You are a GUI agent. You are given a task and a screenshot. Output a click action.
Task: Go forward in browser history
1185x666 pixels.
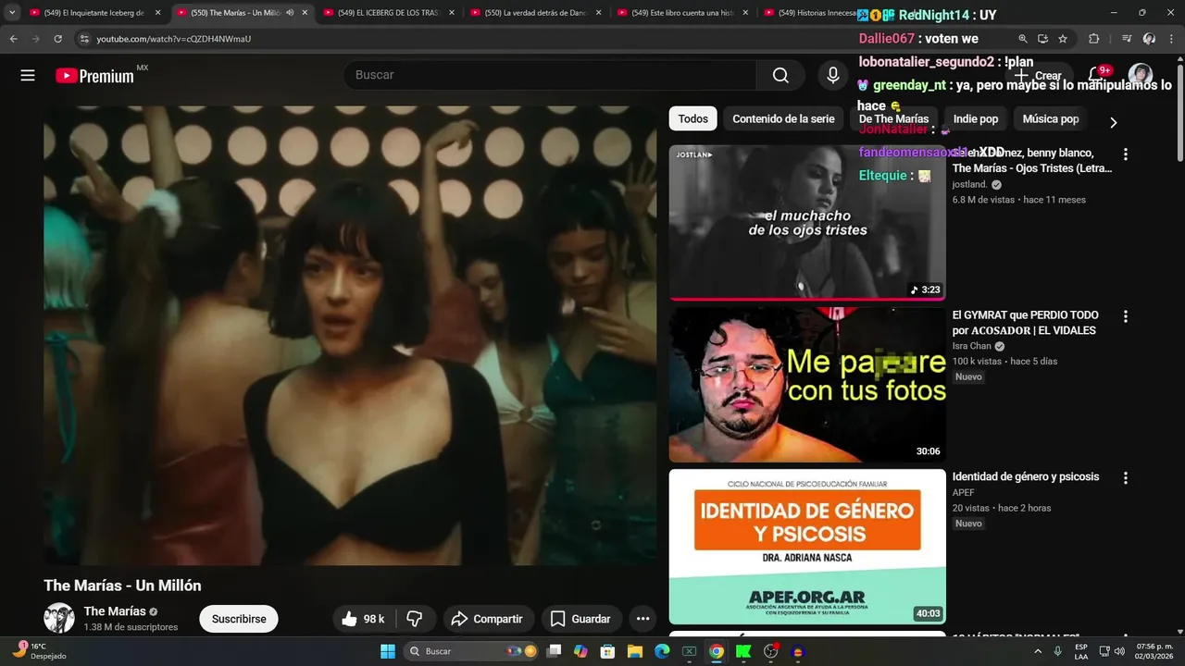(35, 39)
